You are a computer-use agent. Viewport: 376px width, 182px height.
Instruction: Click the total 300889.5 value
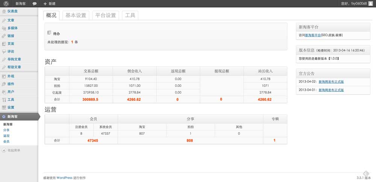point(90,100)
